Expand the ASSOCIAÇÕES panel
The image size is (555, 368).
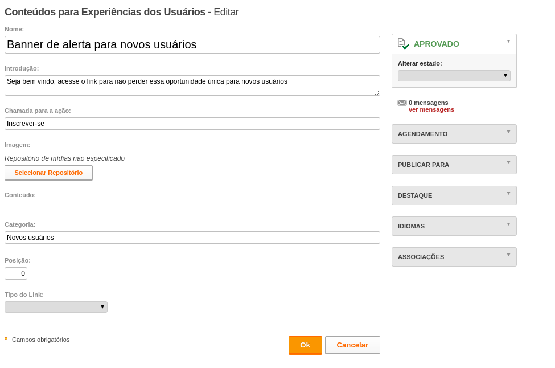click(x=454, y=257)
